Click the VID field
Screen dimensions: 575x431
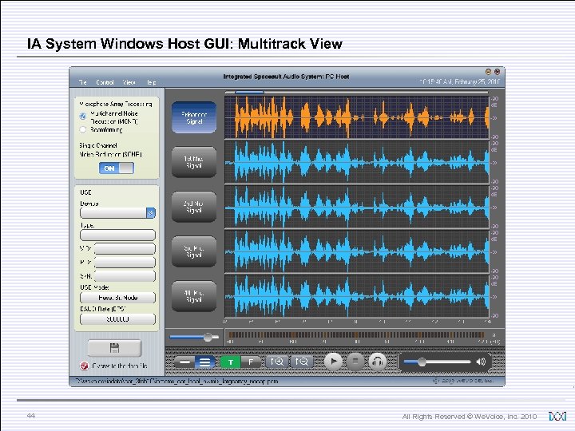point(125,248)
